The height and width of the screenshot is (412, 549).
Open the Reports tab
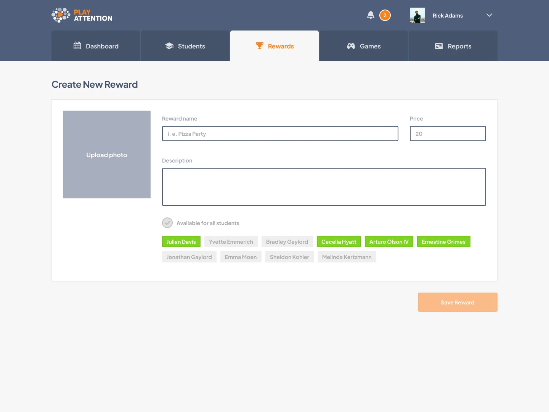453,46
